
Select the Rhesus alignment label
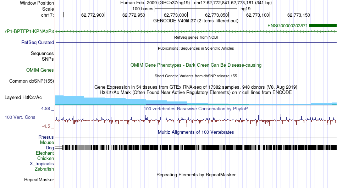(46, 137)
